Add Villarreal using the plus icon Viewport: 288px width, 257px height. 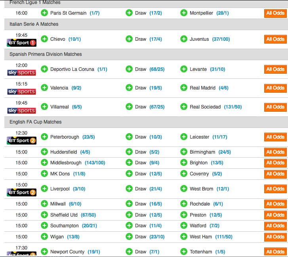point(44,107)
